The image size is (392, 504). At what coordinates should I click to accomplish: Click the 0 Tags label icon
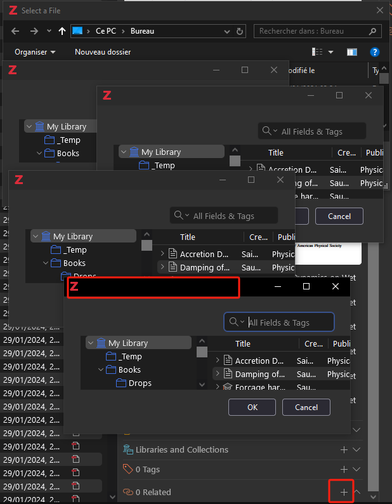point(128,469)
